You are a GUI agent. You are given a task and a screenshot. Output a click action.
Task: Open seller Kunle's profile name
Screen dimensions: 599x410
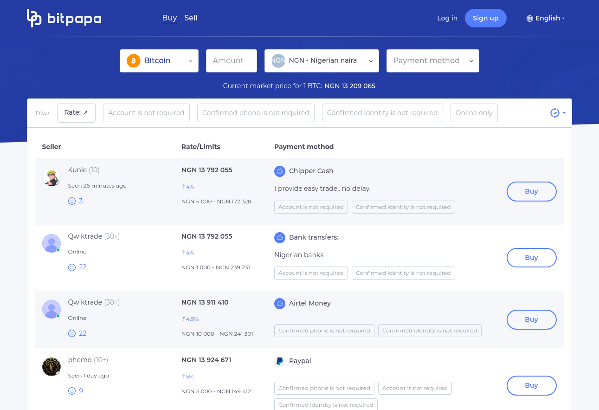[77, 170]
